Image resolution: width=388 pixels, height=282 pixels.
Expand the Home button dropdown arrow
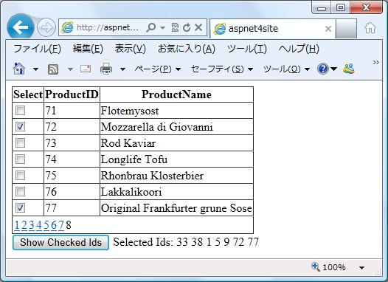35,69
